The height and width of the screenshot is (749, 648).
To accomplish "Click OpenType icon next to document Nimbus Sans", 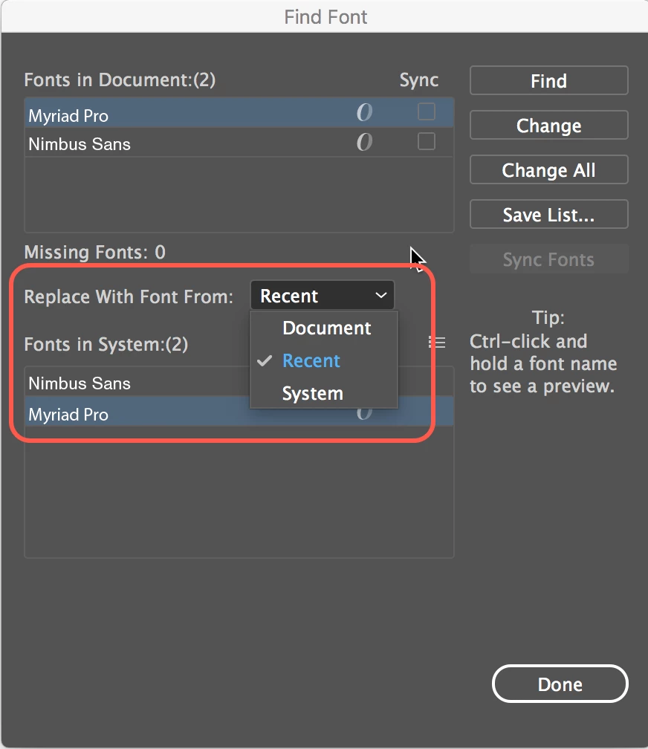I will tap(364, 143).
